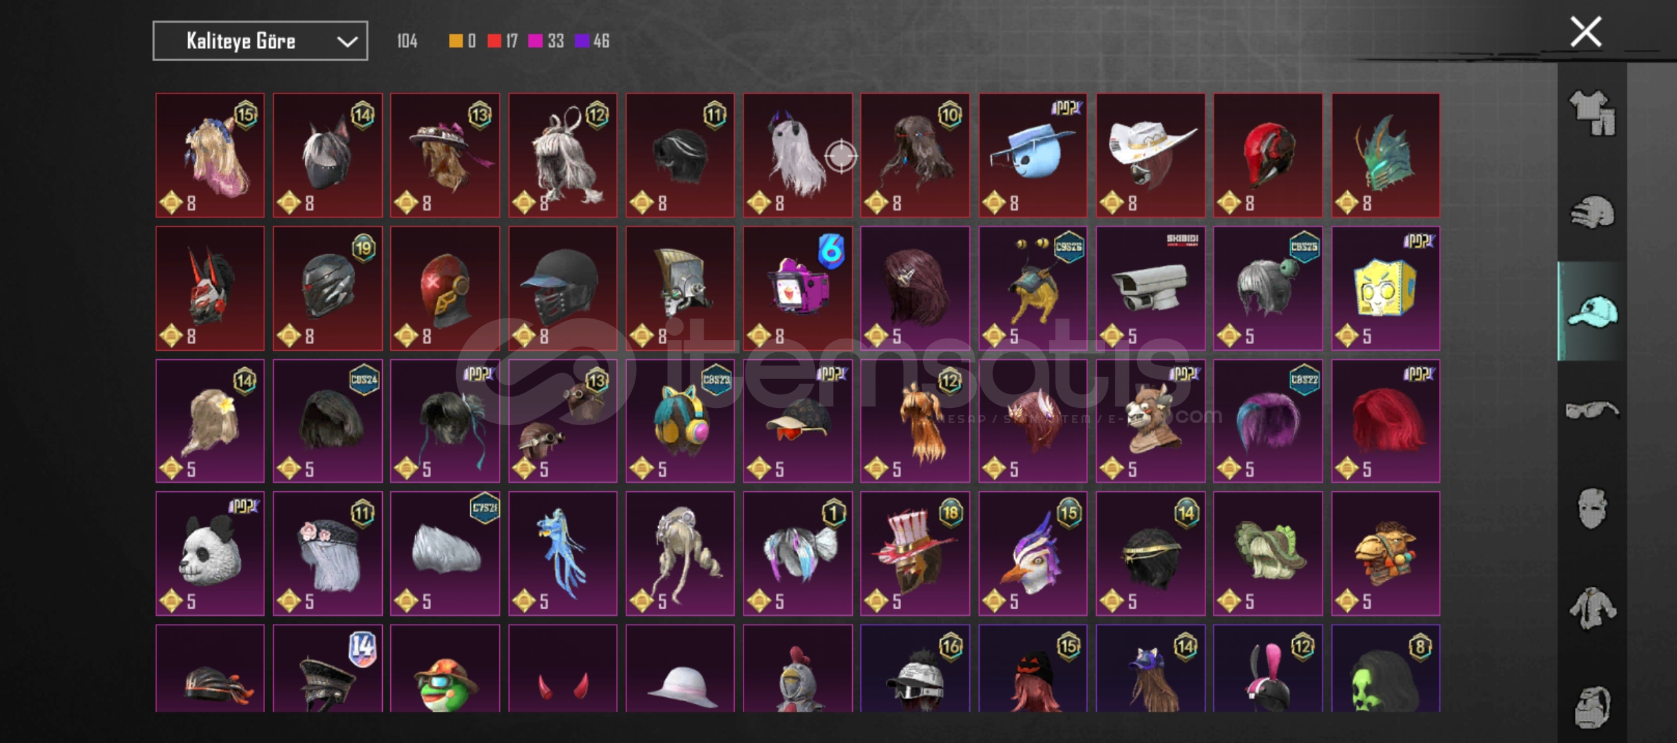Open the Kaliteye Göre sort dropdown
This screenshot has width=1677, height=743.
(x=260, y=41)
